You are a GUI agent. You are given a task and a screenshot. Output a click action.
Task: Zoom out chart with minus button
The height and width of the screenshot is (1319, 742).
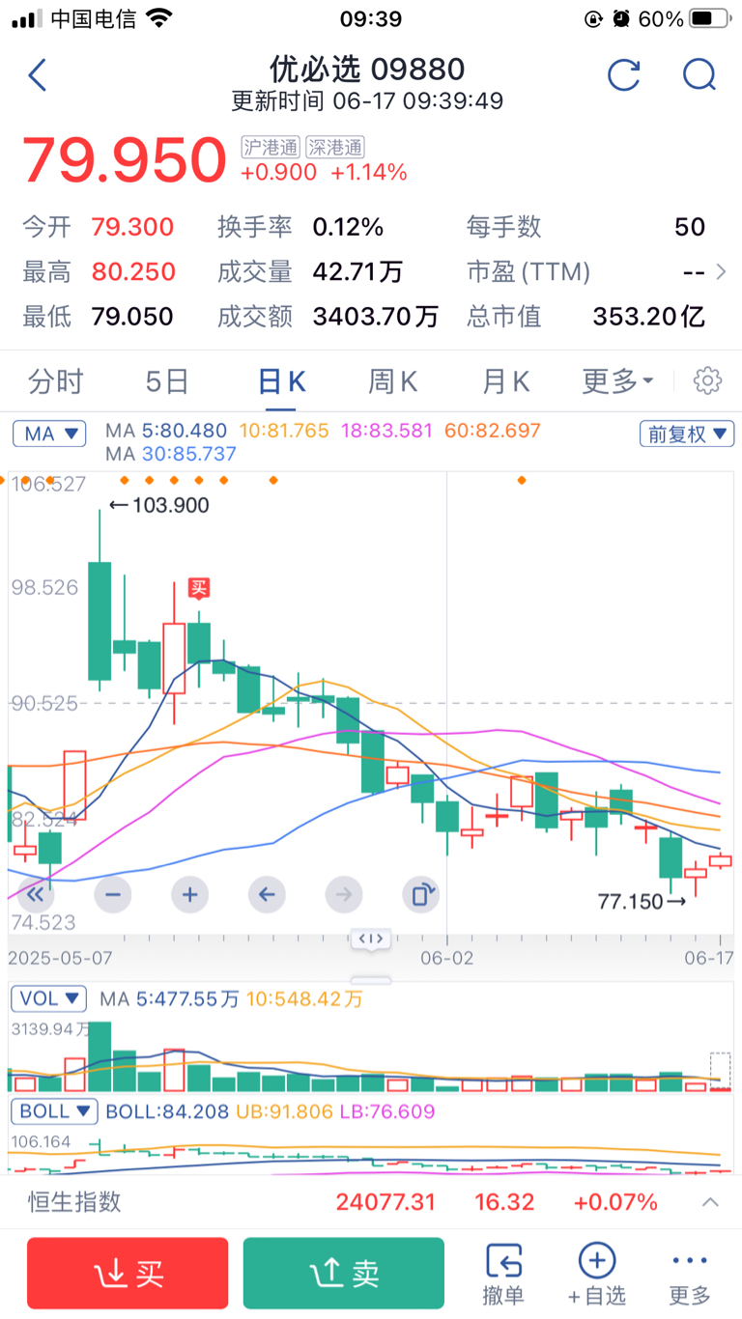tap(113, 895)
